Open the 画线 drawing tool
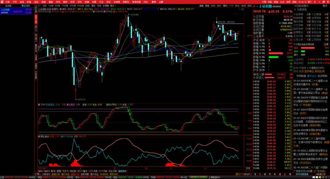The image size is (330, 179). 225,6
